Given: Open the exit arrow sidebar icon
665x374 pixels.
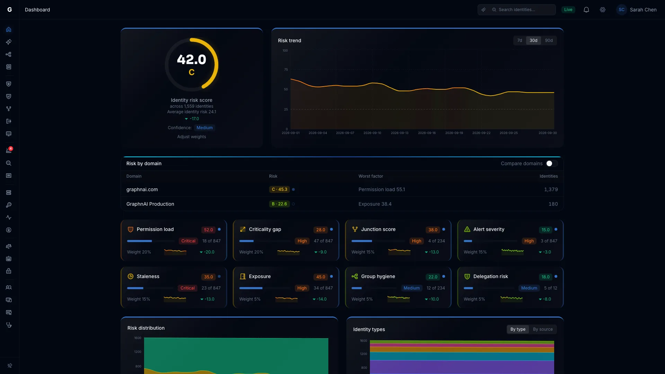Looking at the screenshot, I should (x=9, y=121).
